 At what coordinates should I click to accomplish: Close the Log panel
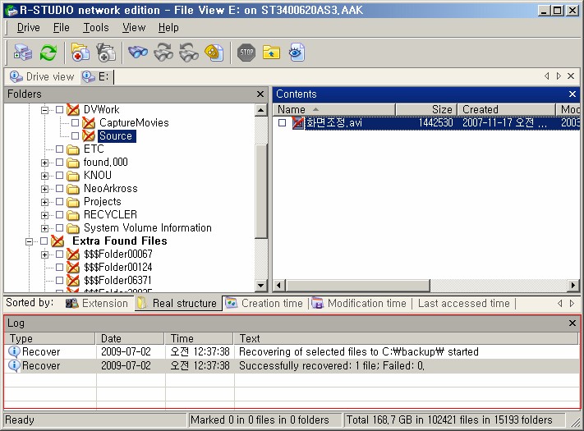coord(573,323)
